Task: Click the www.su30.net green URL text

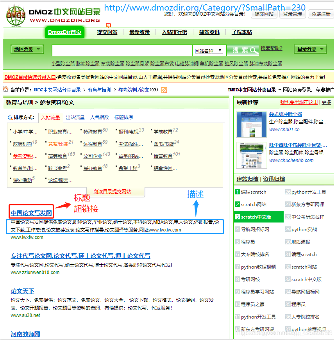Action: (25, 315)
